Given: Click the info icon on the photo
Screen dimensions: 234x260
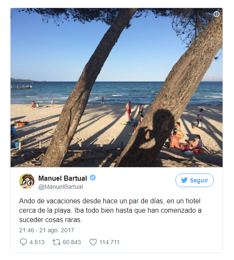Looking at the screenshot, I should (216, 14).
